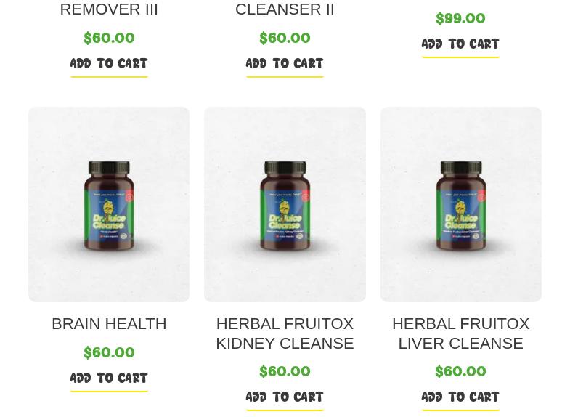Viewport: 570px width, 417px height.
Task: Add REMOVER III to cart
Action: [109, 64]
